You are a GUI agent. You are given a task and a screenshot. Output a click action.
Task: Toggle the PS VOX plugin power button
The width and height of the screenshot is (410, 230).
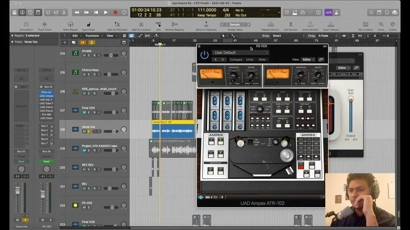(x=204, y=55)
